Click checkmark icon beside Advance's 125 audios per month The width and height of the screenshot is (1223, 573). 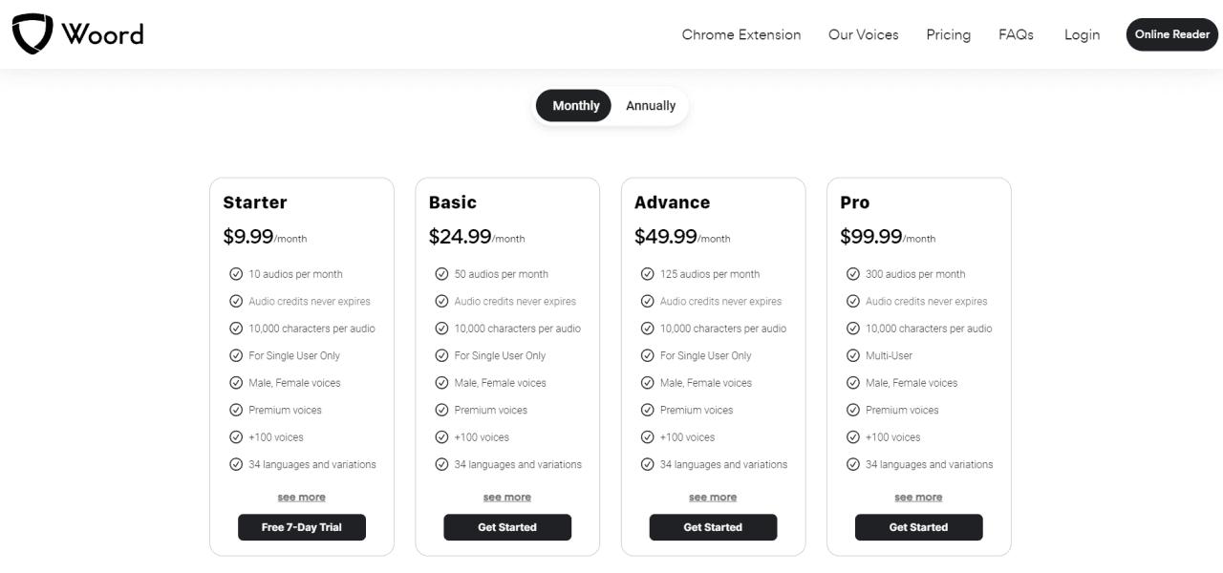click(648, 274)
